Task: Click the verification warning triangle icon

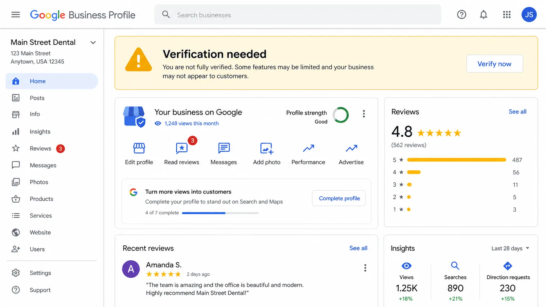Action: click(x=138, y=60)
